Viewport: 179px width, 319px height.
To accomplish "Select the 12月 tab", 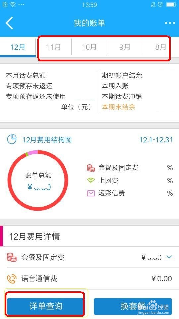I will [x=18, y=47].
